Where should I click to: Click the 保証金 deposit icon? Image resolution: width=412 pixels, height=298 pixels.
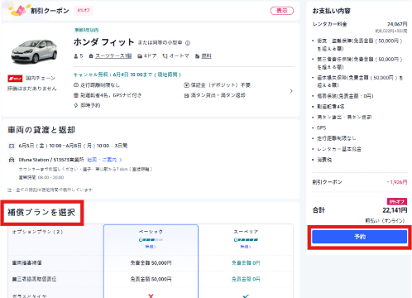pos(186,85)
